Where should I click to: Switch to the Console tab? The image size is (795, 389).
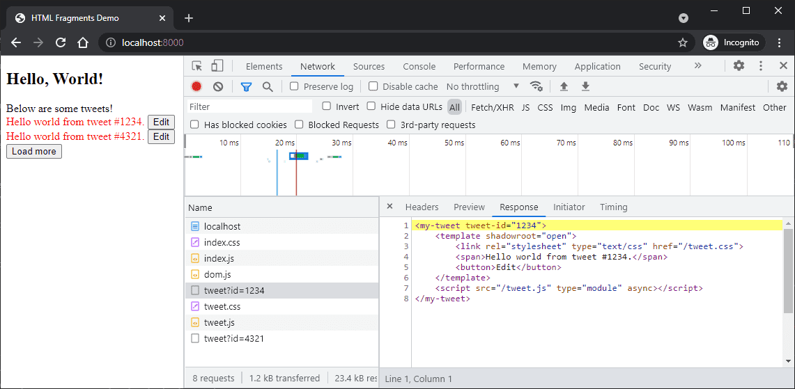click(x=419, y=66)
